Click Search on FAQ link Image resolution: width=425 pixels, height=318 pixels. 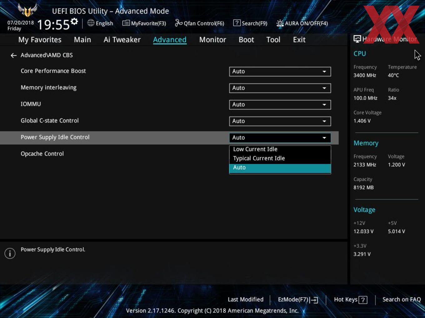(x=402, y=300)
